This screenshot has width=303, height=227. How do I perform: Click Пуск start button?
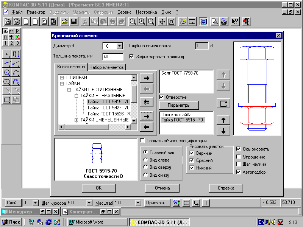11,222
